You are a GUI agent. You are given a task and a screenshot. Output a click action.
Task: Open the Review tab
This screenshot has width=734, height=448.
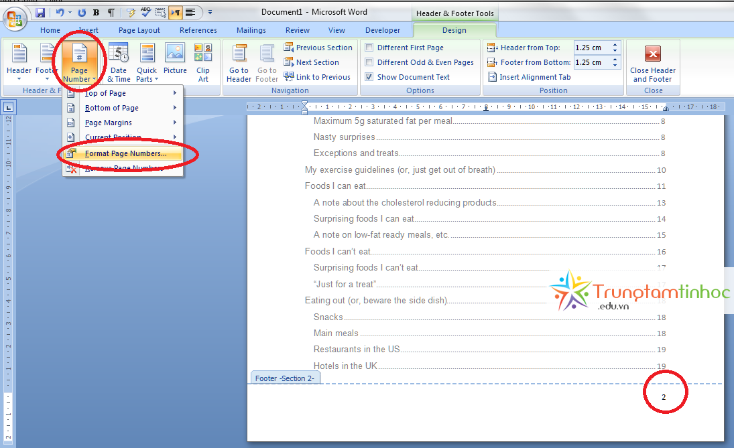(x=297, y=30)
